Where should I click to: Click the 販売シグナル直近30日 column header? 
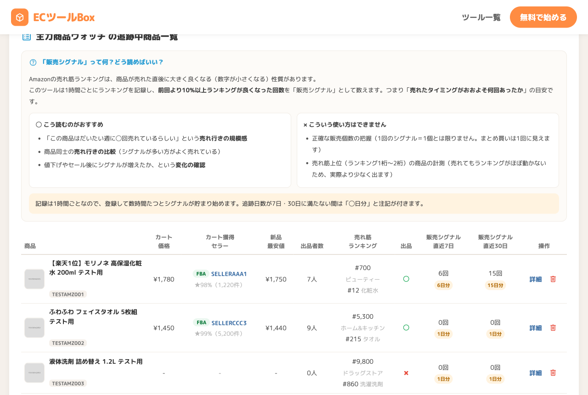[495, 242]
